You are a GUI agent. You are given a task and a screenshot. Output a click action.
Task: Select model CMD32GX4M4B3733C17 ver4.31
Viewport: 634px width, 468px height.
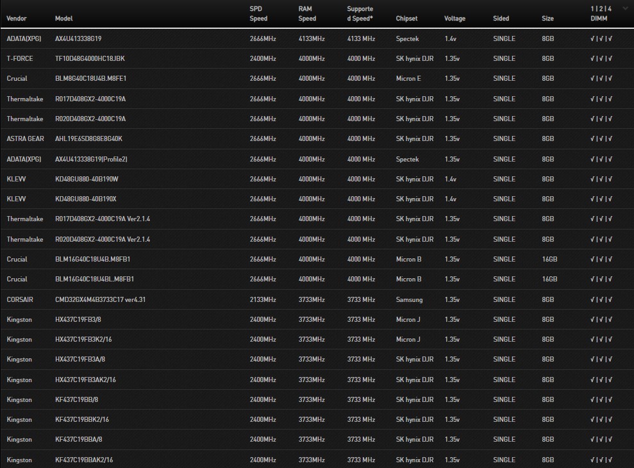pyautogui.click(x=100, y=300)
